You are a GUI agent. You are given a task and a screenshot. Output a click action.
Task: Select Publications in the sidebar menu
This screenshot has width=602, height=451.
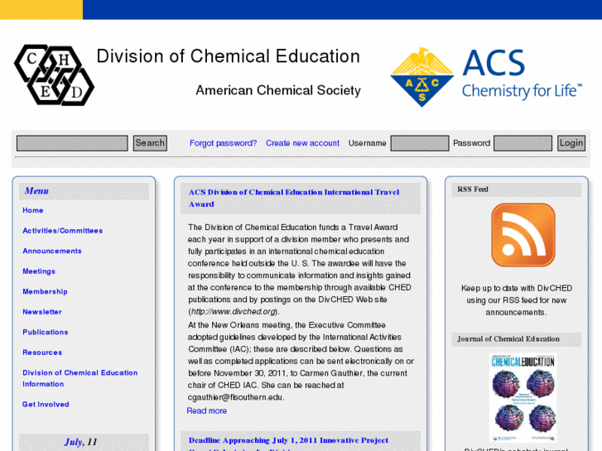[x=46, y=332]
